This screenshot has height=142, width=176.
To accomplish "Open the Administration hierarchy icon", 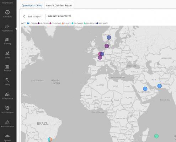I will [x=7, y=122].
